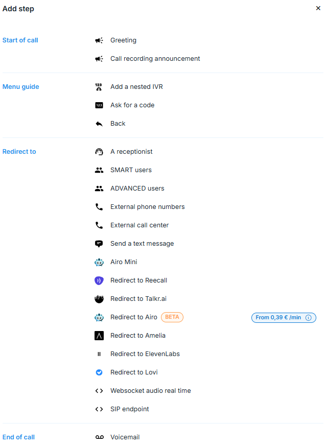Close the Add step dialog
The height and width of the screenshot is (447, 326).
tap(318, 8)
